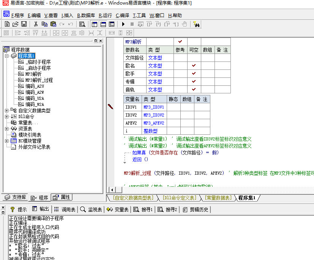Click the binoculars help search icon

tap(196, 24)
